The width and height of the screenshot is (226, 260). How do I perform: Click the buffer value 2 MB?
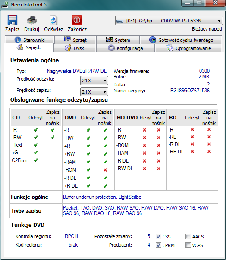click(x=204, y=77)
